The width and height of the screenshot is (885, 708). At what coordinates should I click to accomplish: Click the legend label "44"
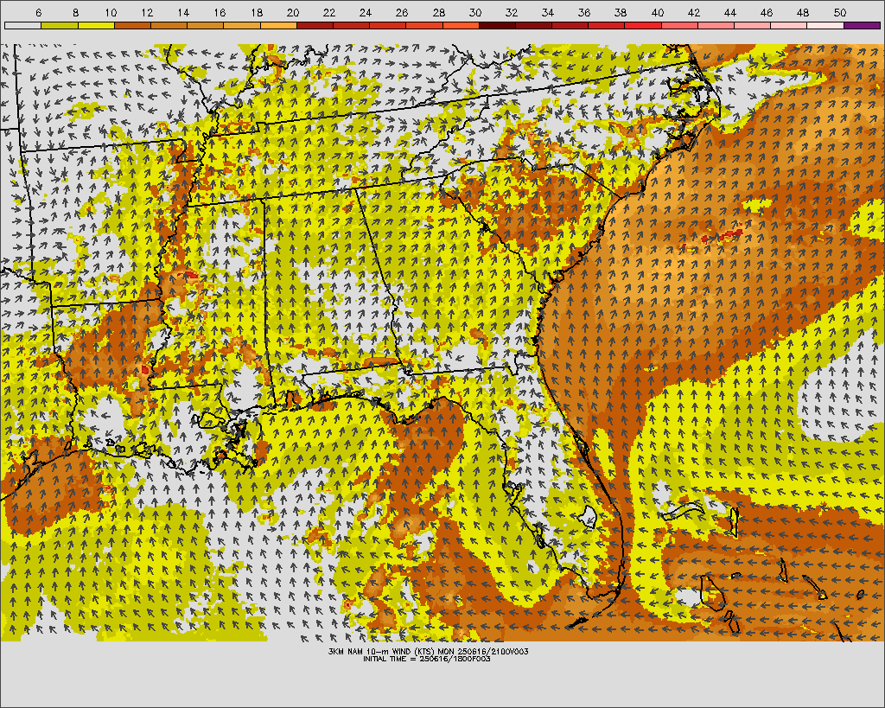point(729,12)
